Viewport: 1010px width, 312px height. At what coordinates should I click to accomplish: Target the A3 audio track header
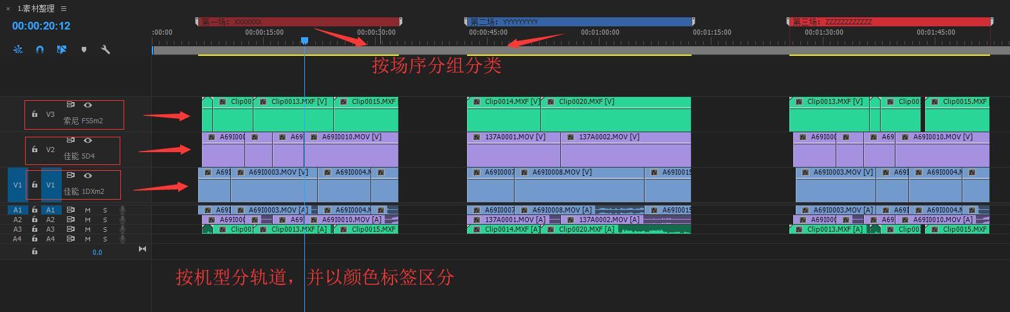pos(50,229)
